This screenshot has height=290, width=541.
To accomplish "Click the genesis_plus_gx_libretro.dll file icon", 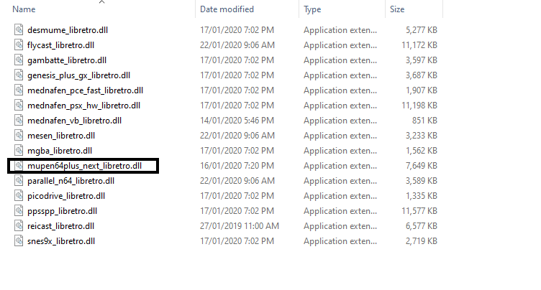I will pos(19,75).
